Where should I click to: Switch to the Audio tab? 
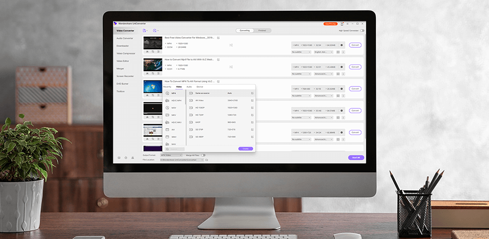point(189,87)
